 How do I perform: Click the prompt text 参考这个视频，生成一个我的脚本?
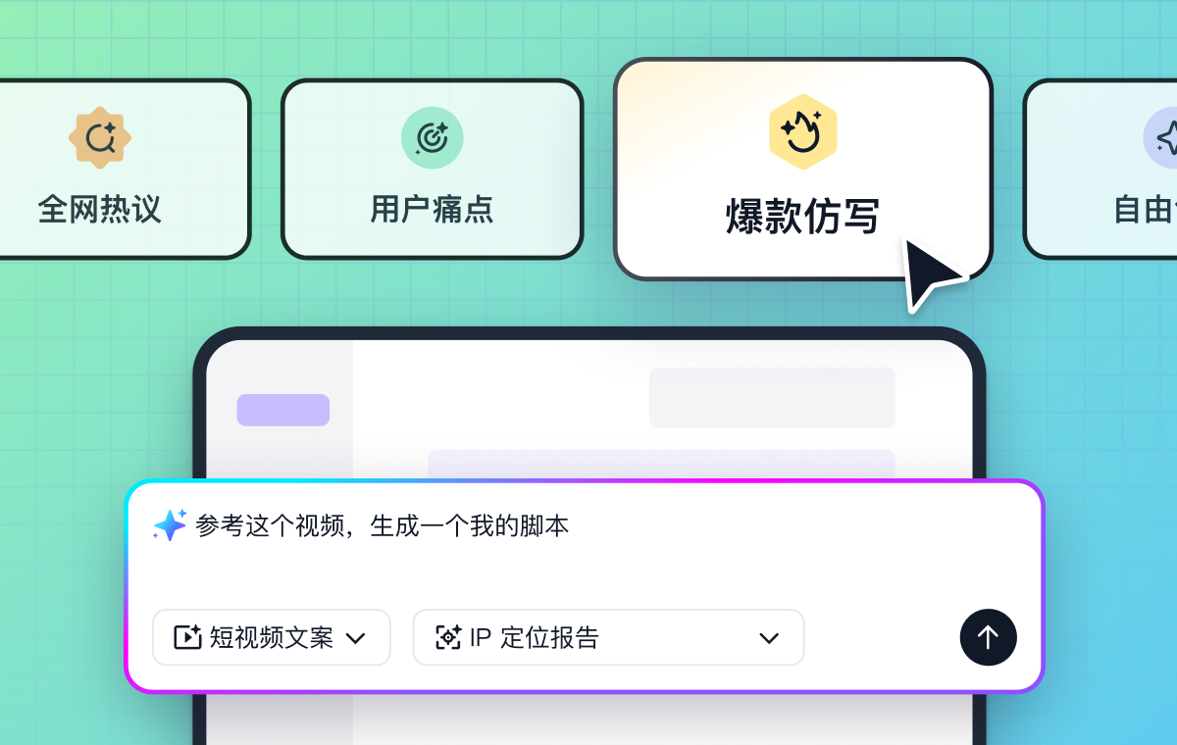click(383, 526)
